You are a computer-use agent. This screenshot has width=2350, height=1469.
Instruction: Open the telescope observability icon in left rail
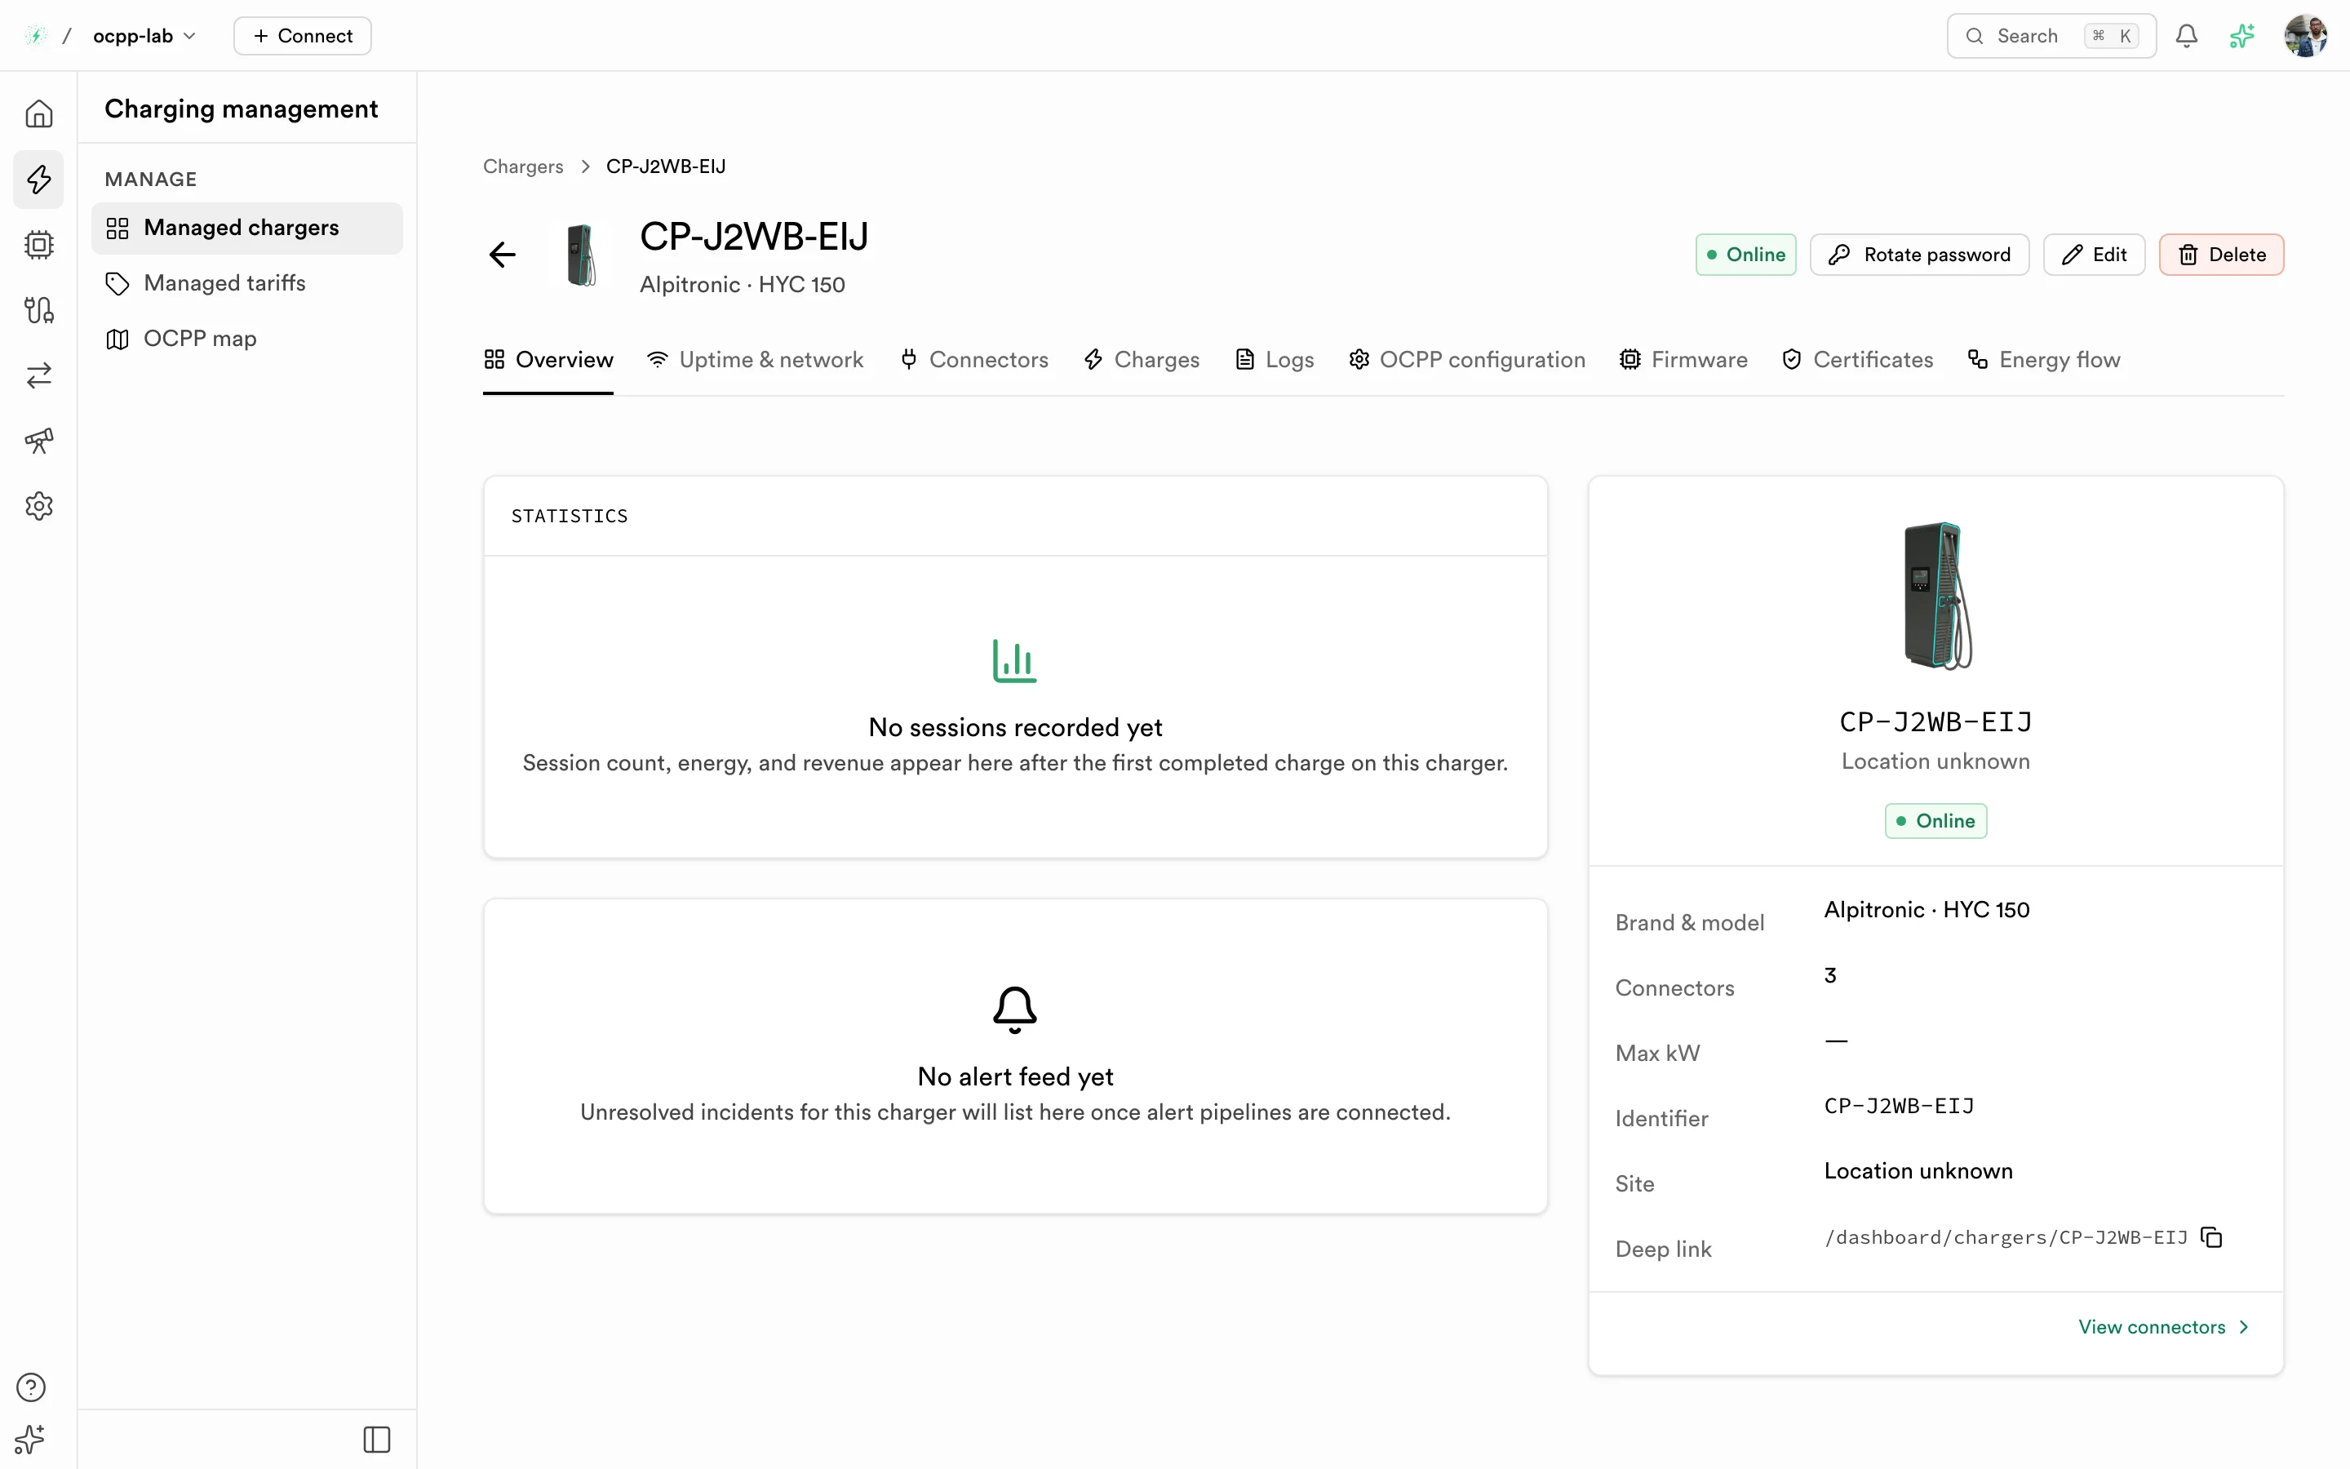coord(39,440)
